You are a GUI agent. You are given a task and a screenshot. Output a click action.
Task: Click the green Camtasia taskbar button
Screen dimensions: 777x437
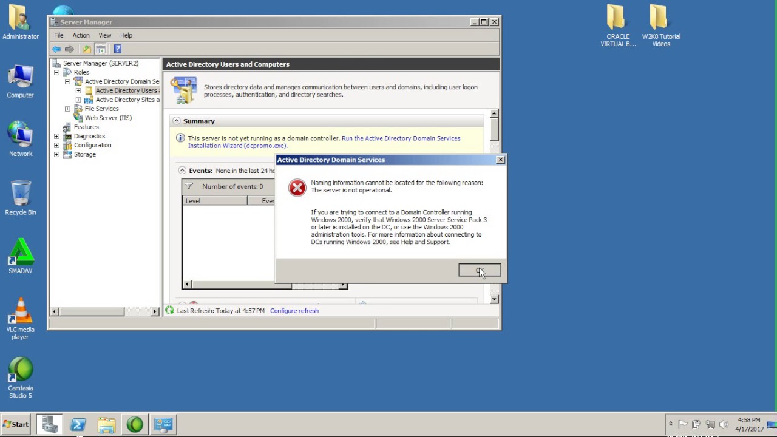(x=135, y=424)
